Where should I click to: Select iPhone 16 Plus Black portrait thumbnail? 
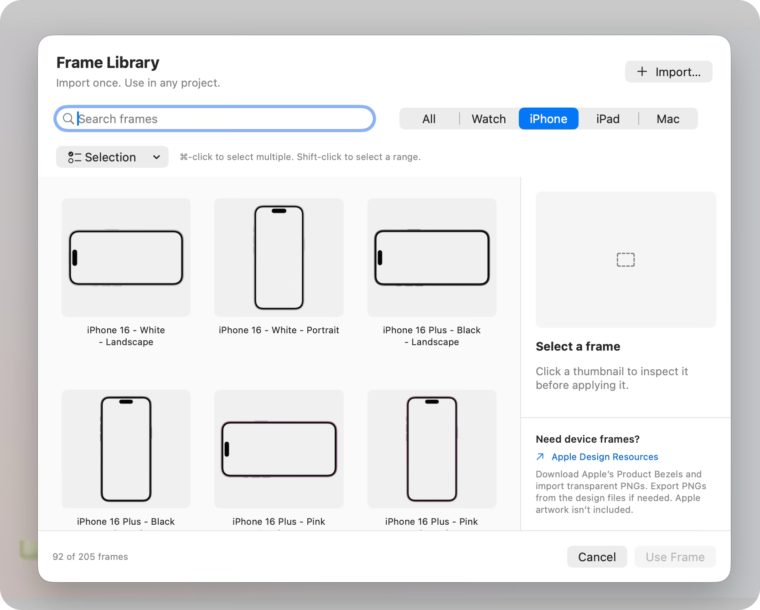point(126,449)
